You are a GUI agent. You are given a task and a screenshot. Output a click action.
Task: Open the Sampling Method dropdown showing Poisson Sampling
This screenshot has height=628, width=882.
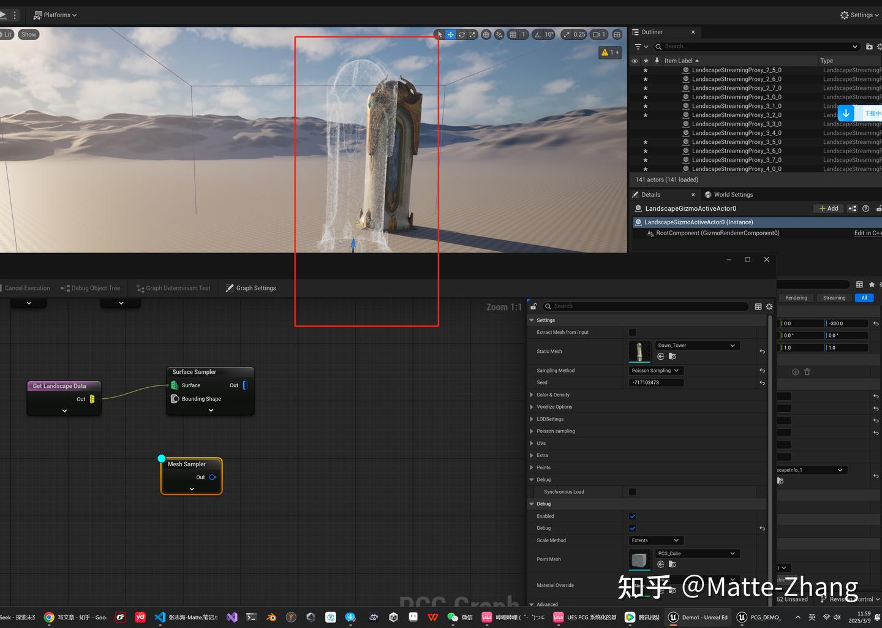click(x=655, y=370)
